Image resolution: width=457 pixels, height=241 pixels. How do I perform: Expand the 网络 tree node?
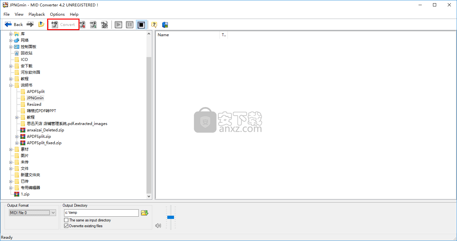tap(11, 40)
